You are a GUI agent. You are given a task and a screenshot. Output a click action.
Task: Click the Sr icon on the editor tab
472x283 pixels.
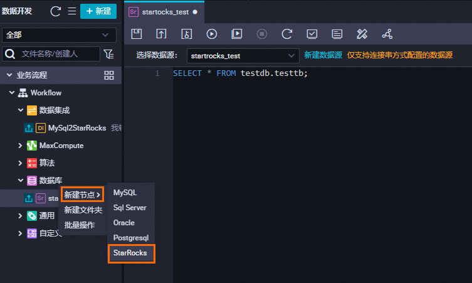point(134,12)
